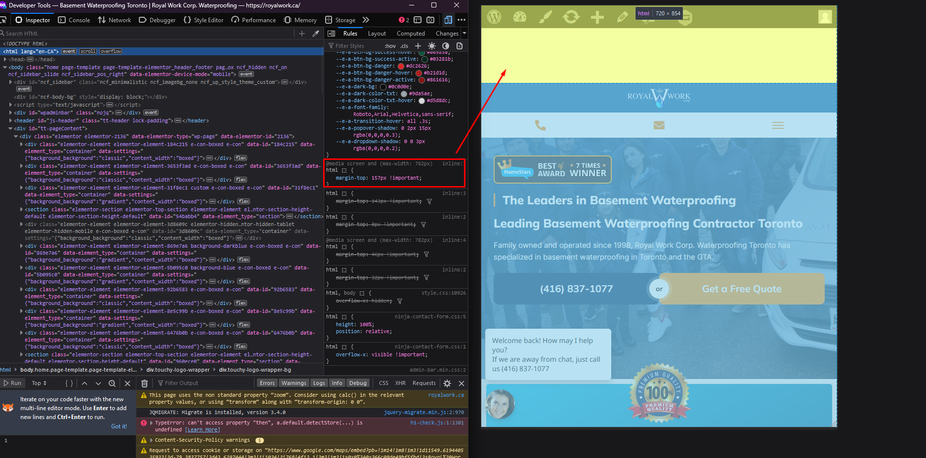Toggle Info console filter

337,383
